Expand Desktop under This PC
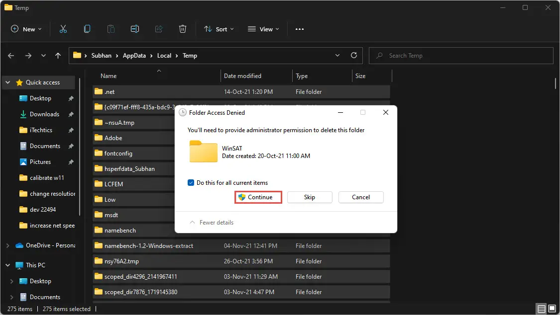The image size is (560, 315). pyautogui.click(x=11, y=281)
